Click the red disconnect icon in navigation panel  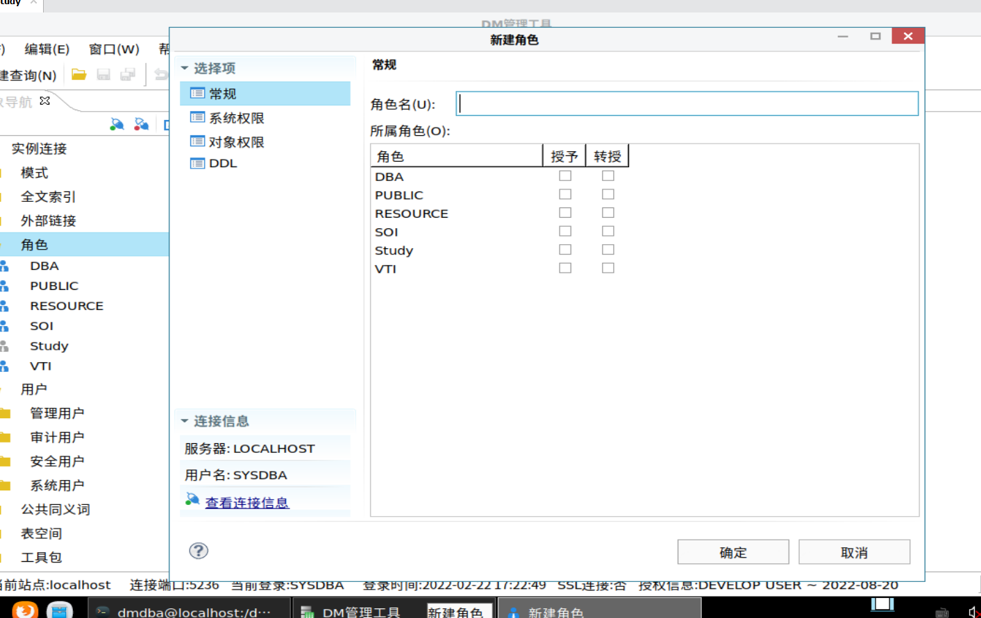pos(142,124)
